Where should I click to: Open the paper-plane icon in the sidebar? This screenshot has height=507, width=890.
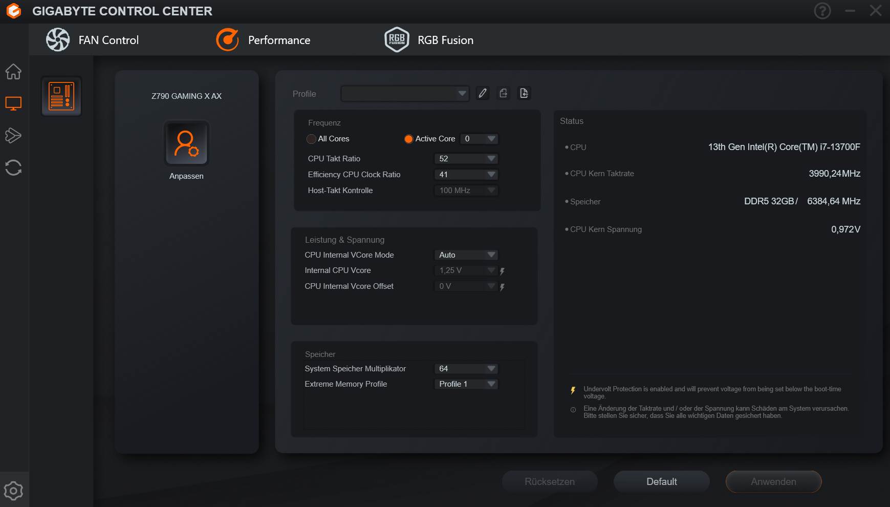(13, 135)
